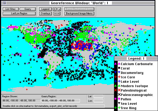Click the Legend window title bar

pyautogui.click(x=136, y=59)
